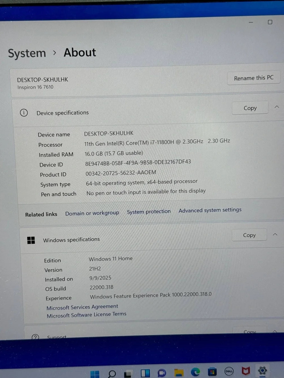Open System protection link
Screen dimensions: 284x378
pyautogui.click(x=149, y=212)
